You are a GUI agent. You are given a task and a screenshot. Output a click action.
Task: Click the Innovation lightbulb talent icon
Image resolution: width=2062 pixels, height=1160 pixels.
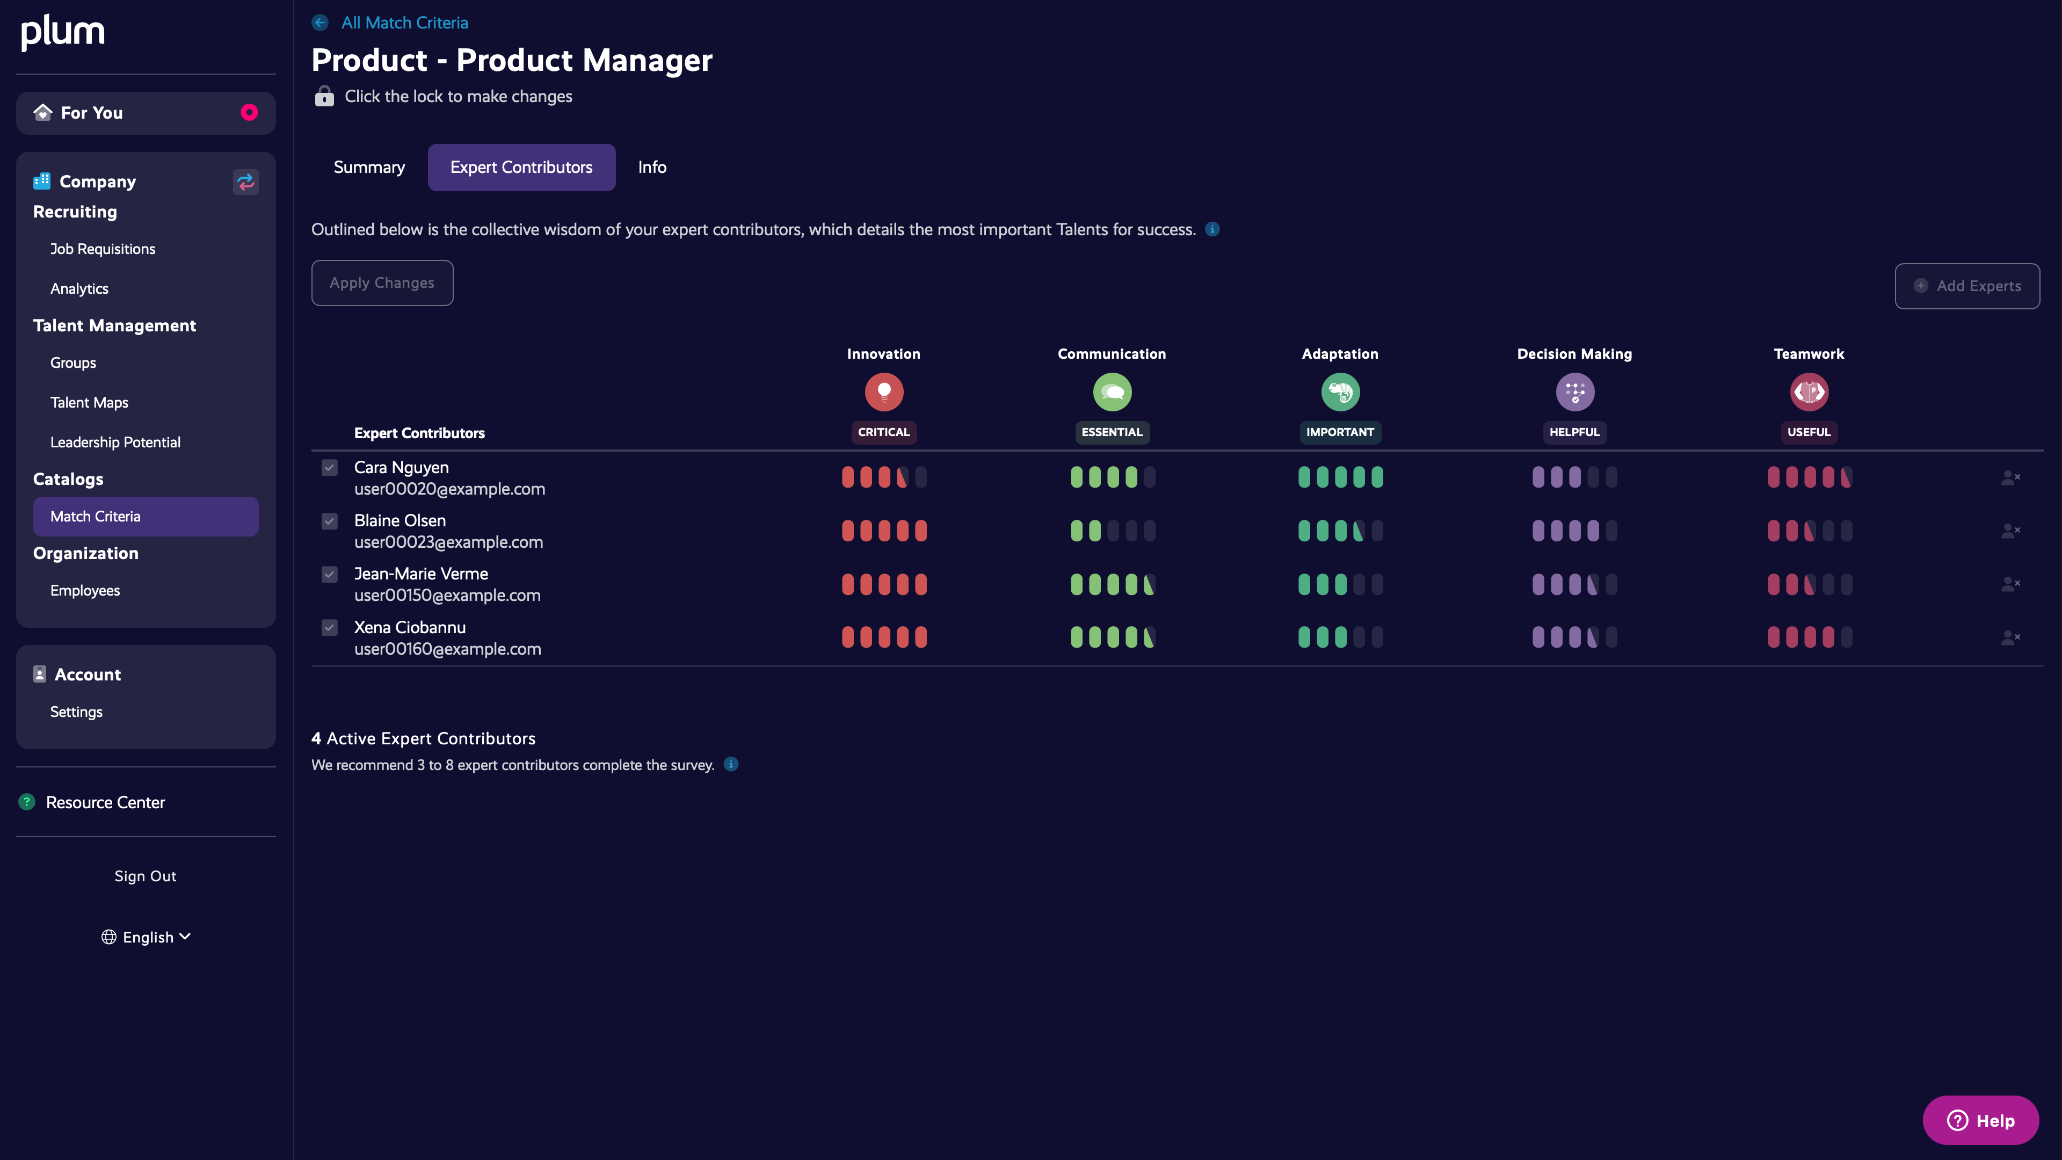click(x=884, y=392)
